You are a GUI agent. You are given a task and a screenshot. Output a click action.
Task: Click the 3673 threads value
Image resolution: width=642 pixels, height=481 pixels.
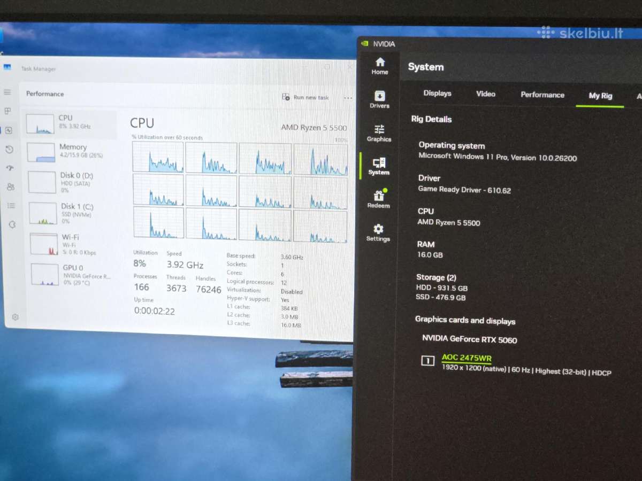tap(176, 288)
